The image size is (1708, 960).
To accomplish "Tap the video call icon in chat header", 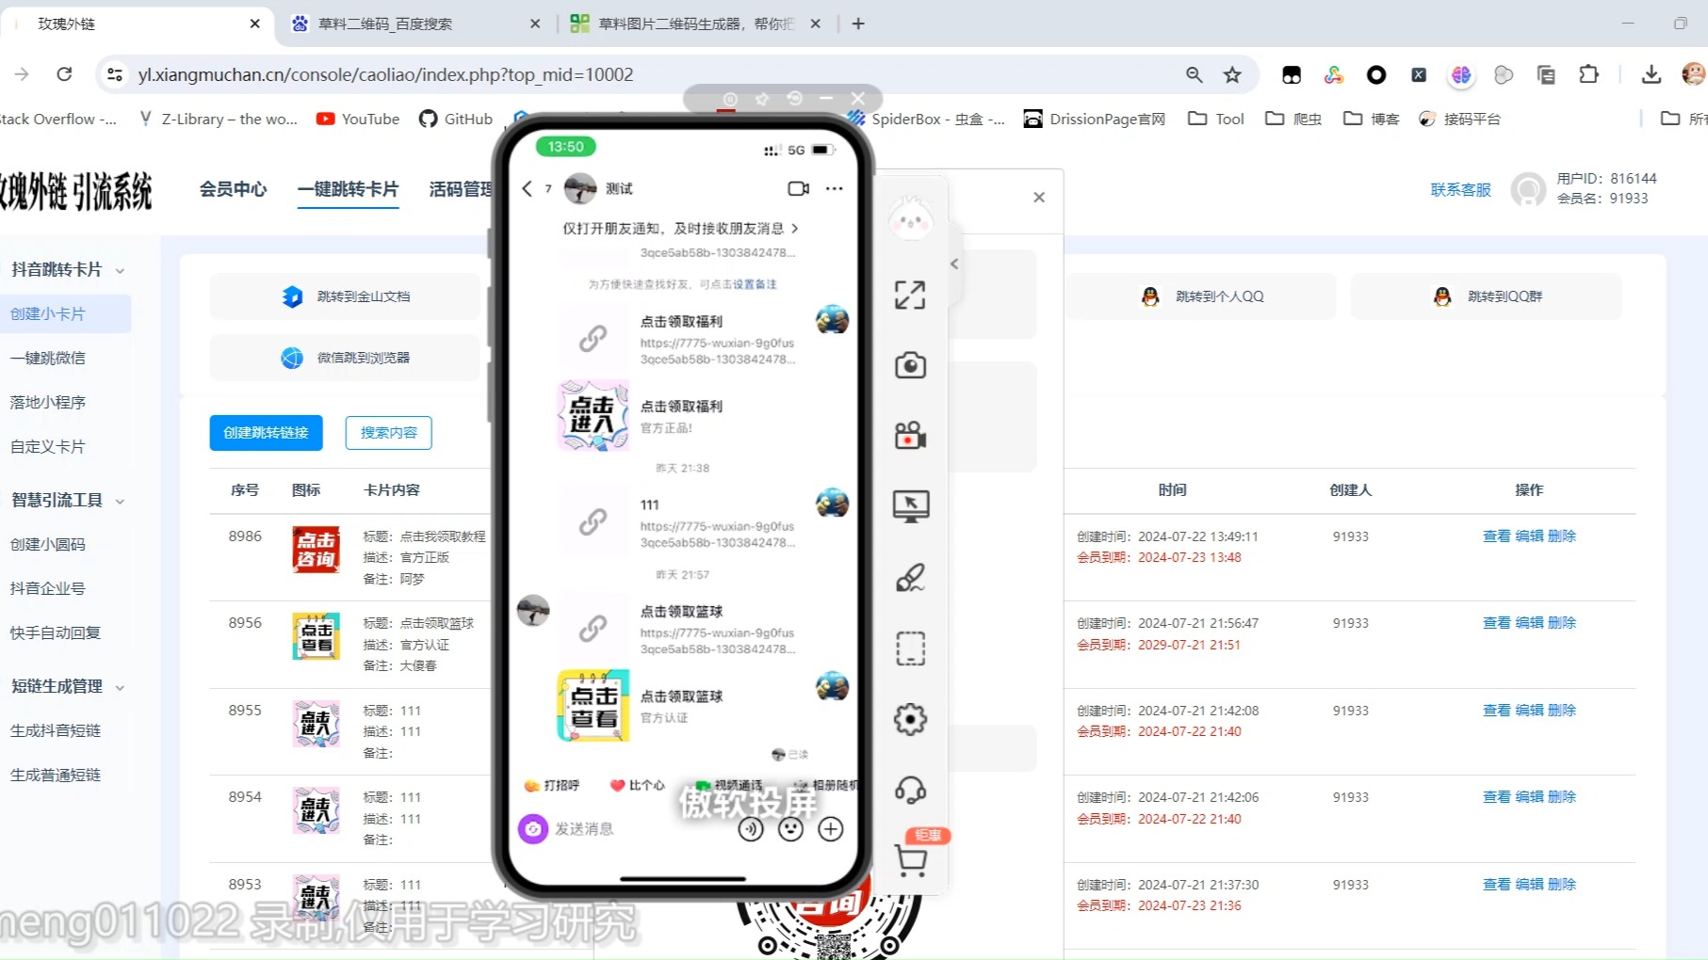I will pos(798,188).
